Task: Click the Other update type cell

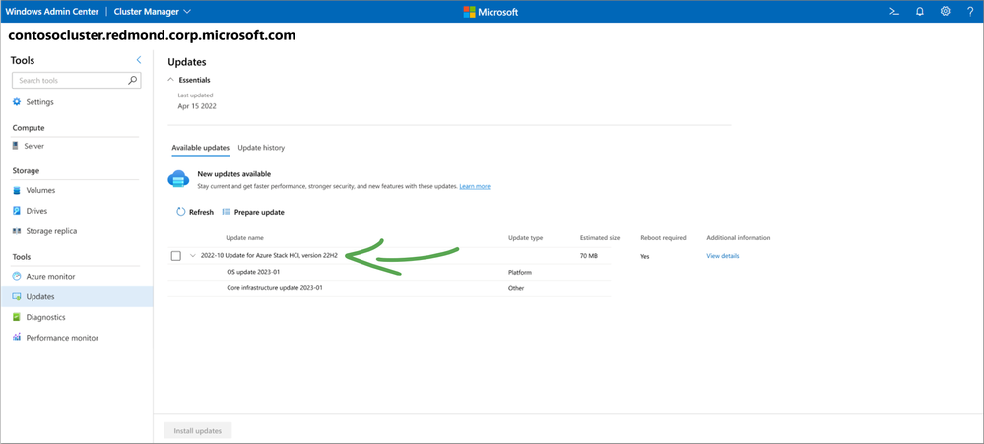Action: coord(516,289)
